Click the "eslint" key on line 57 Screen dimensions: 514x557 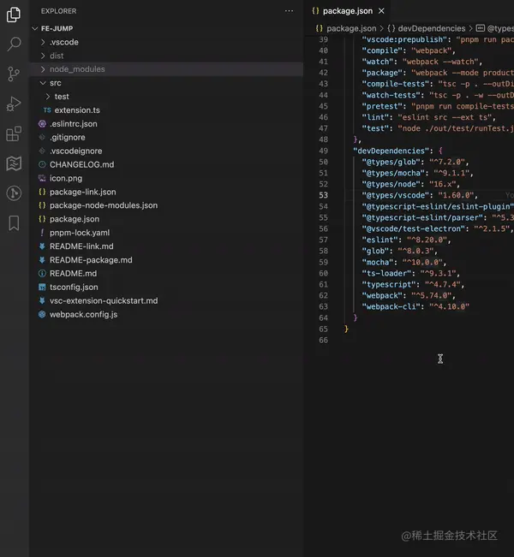tap(380, 240)
